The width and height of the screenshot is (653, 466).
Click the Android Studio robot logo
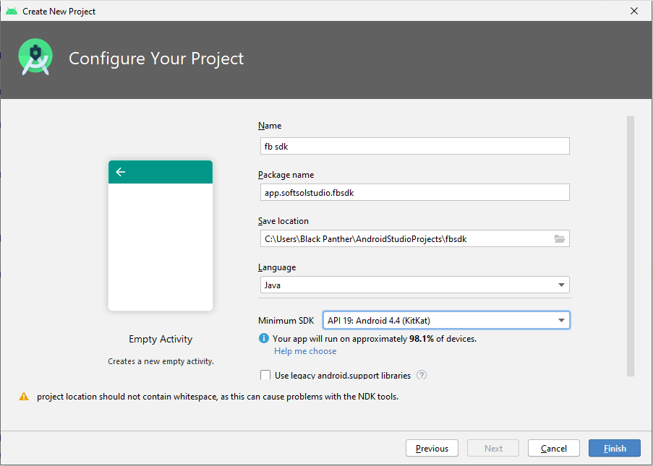click(x=35, y=56)
